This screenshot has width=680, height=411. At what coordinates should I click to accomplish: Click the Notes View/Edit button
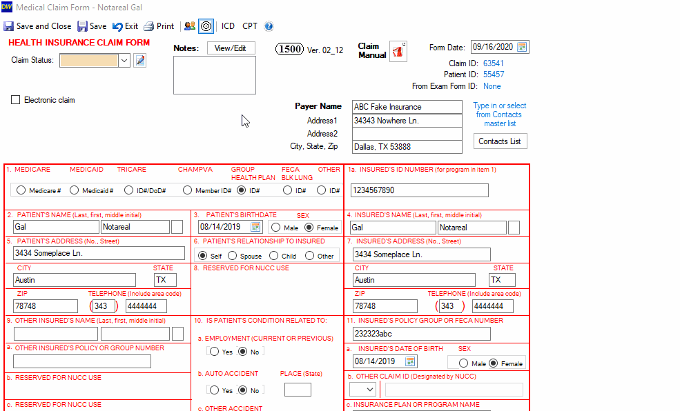(231, 48)
